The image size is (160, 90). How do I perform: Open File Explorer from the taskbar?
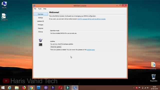point(17,88)
